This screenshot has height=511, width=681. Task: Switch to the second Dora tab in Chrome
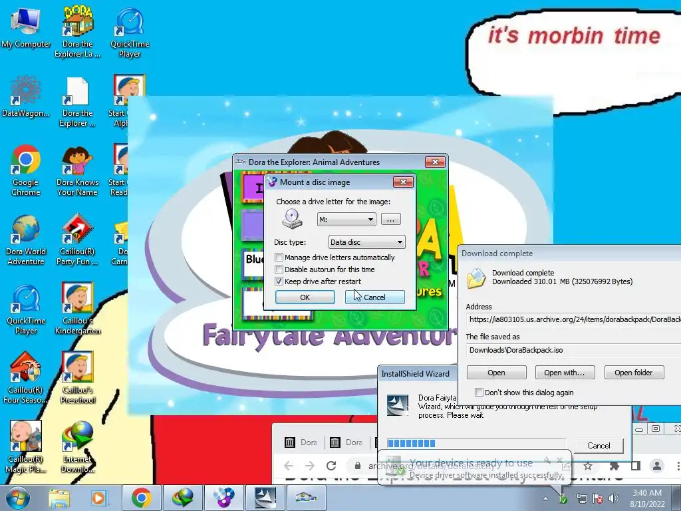click(x=346, y=442)
